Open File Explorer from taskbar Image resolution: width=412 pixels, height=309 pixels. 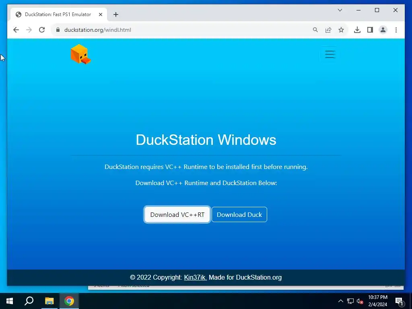pos(49,301)
